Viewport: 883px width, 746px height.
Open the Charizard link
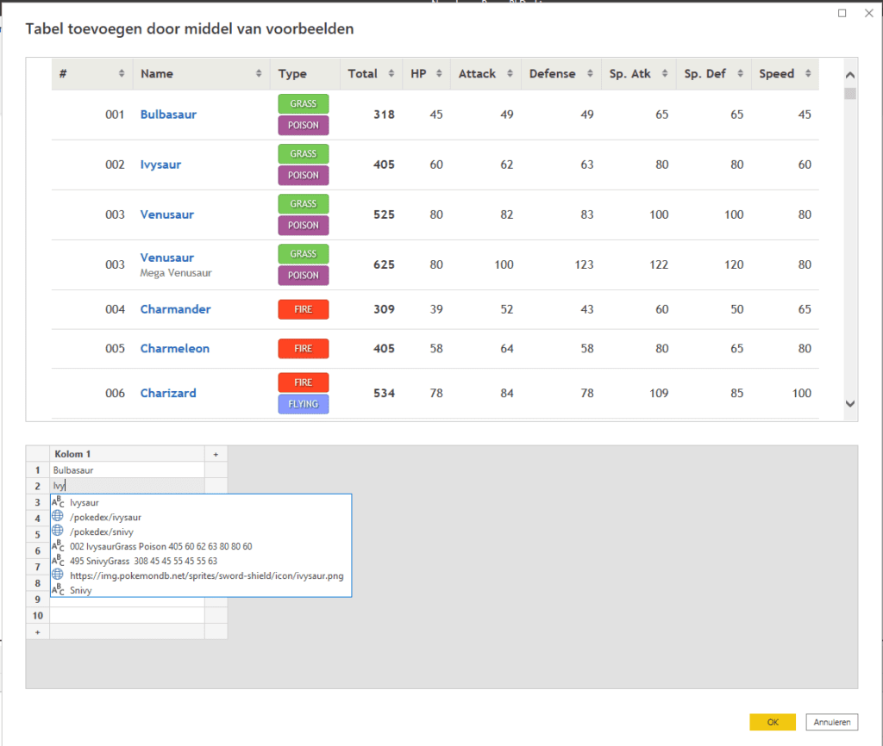click(x=168, y=393)
